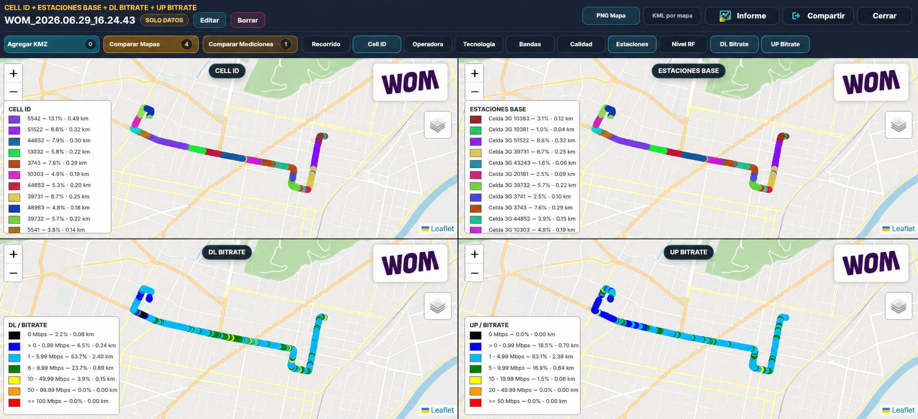Enable the Nivel RF layer
The width and height of the screenshot is (918, 419).
(x=683, y=44)
